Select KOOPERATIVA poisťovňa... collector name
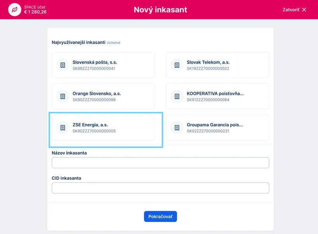This screenshot has width=318, height=234. (215, 93)
